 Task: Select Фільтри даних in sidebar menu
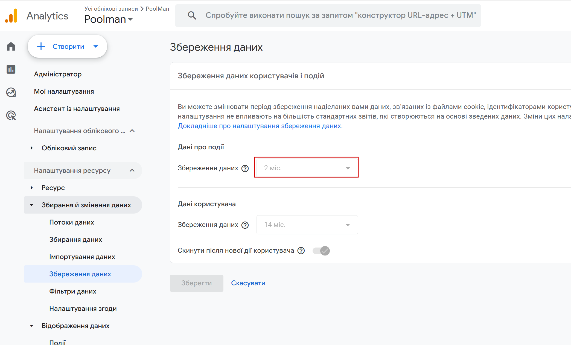tap(73, 291)
